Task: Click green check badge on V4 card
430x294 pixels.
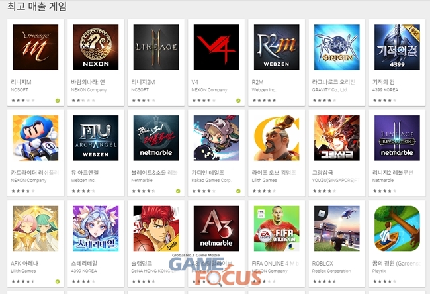Action: [x=238, y=101]
